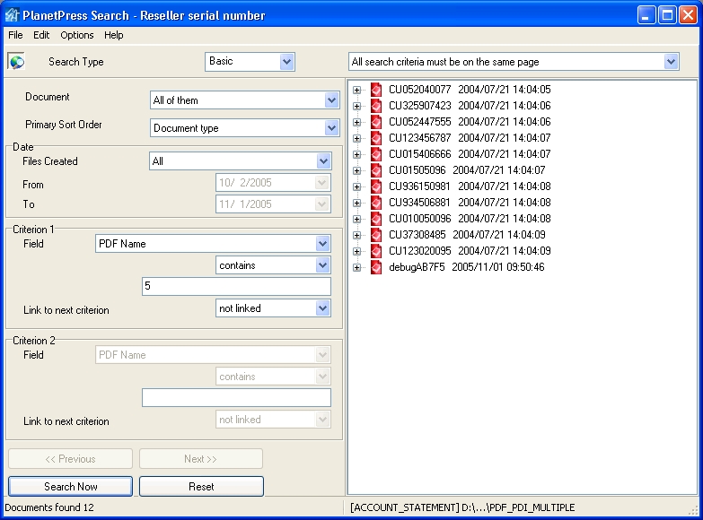Image resolution: width=703 pixels, height=520 pixels.
Task: Click the [ACCOUNT_STATEMENT] path in status bar
Action: pyautogui.click(x=462, y=507)
